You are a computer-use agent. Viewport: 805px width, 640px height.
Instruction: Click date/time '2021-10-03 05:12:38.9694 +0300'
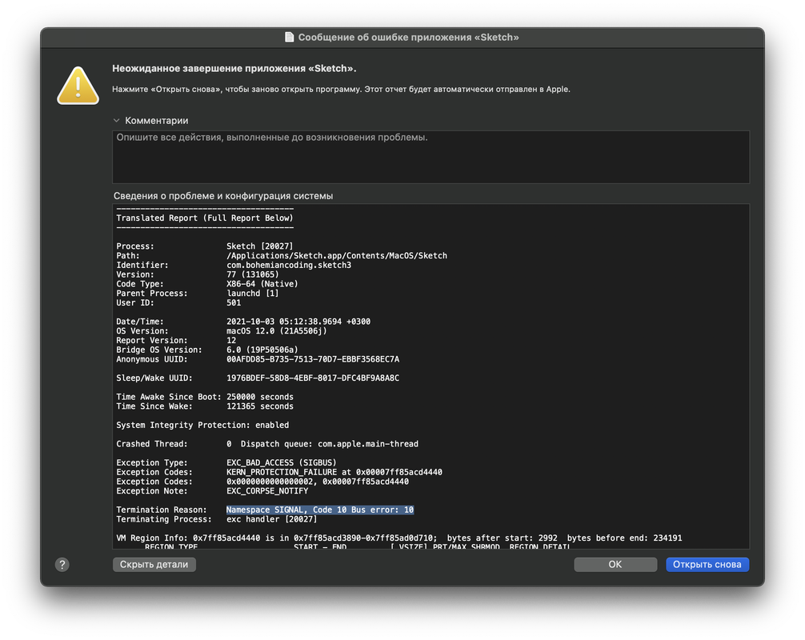[x=298, y=322]
